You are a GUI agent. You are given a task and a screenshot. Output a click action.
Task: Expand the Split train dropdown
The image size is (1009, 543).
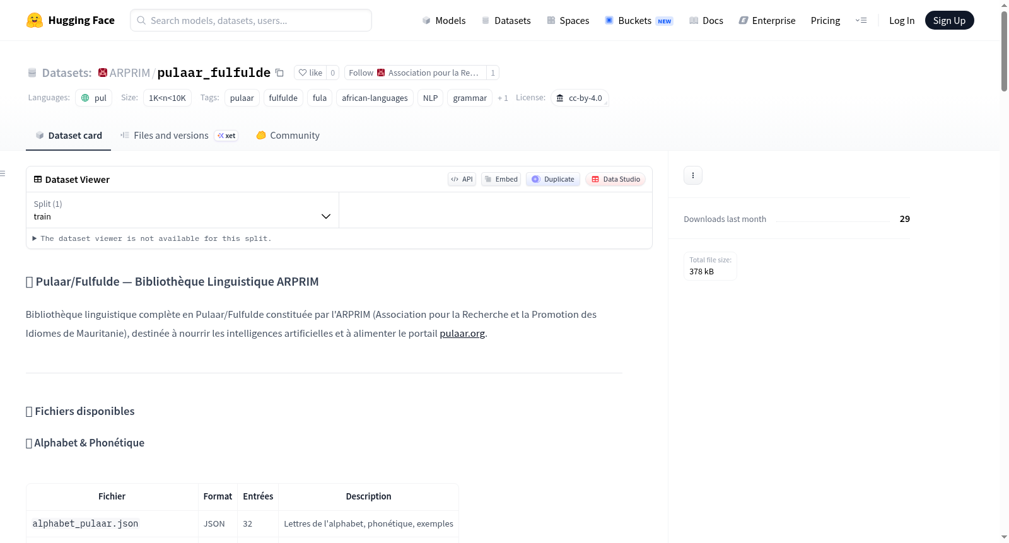click(x=183, y=210)
